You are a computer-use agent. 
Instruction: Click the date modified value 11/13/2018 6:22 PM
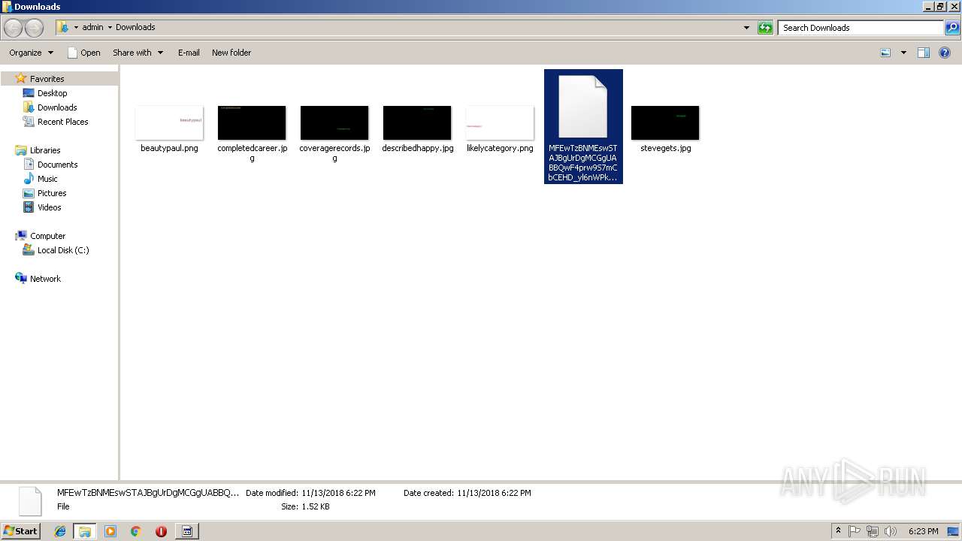pos(338,493)
